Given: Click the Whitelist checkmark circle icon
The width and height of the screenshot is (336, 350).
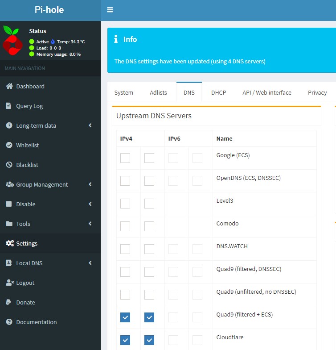Looking at the screenshot, I should (9, 145).
